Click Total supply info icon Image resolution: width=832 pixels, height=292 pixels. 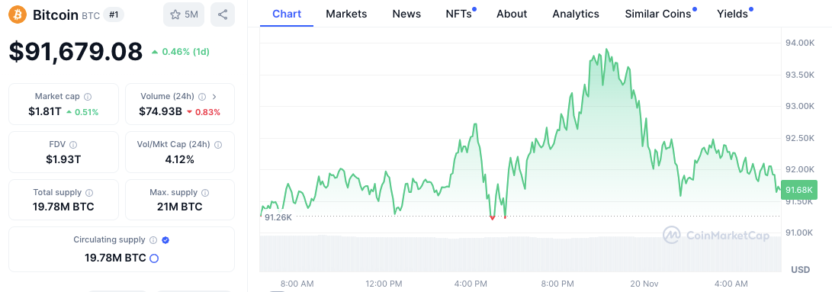tap(90, 193)
